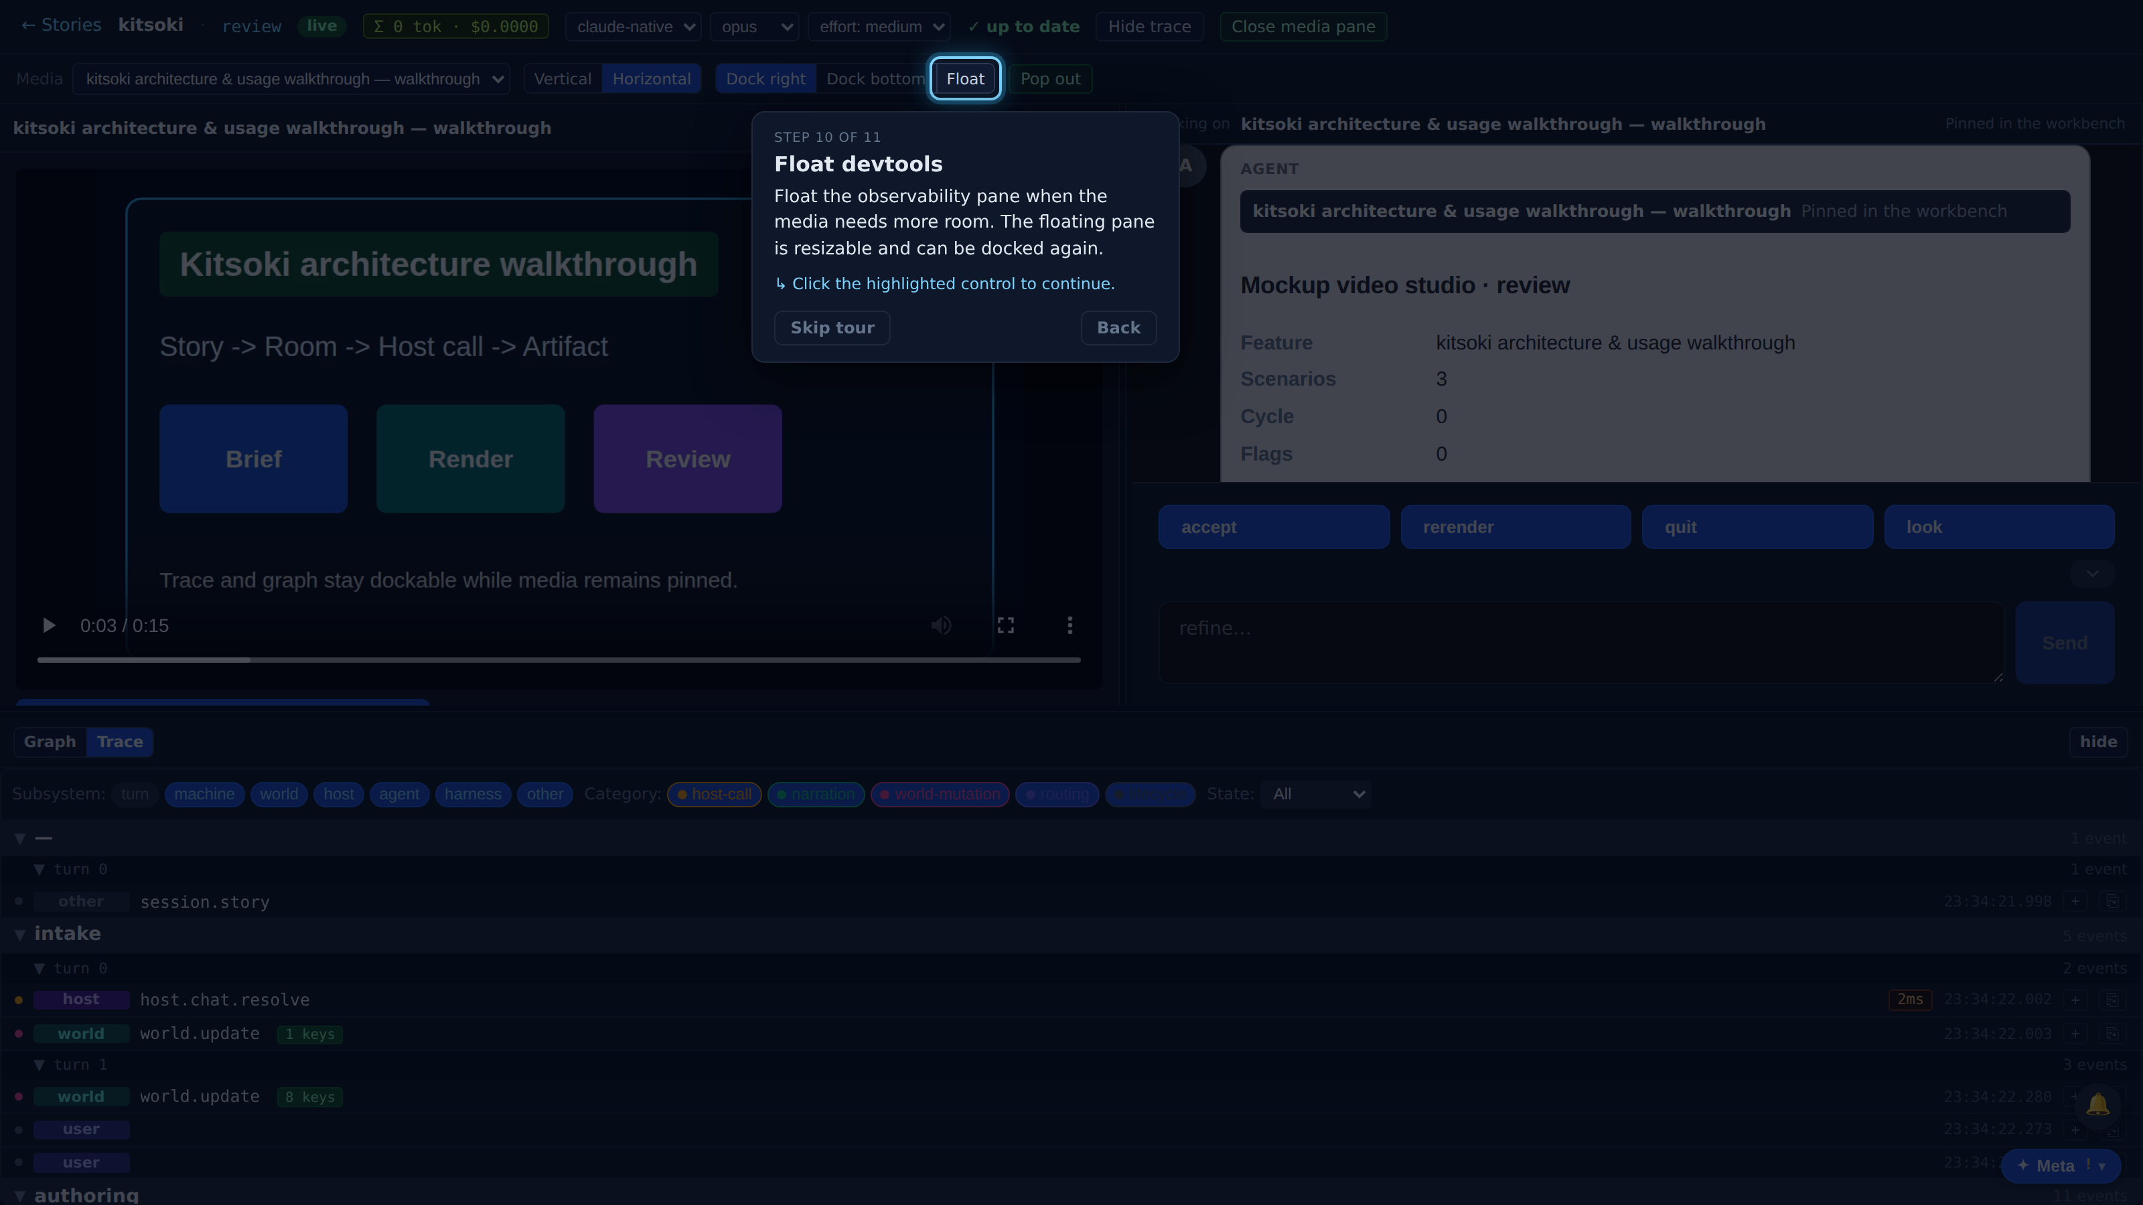
Task: Collapse turn 1 under intake
Action: click(x=39, y=1065)
